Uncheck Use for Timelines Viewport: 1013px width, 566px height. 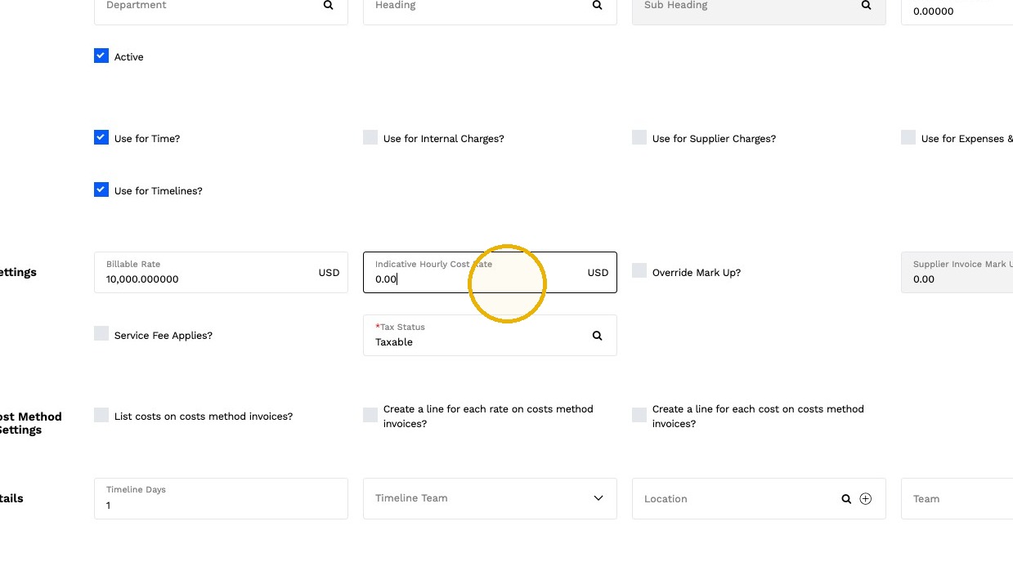coord(101,189)
